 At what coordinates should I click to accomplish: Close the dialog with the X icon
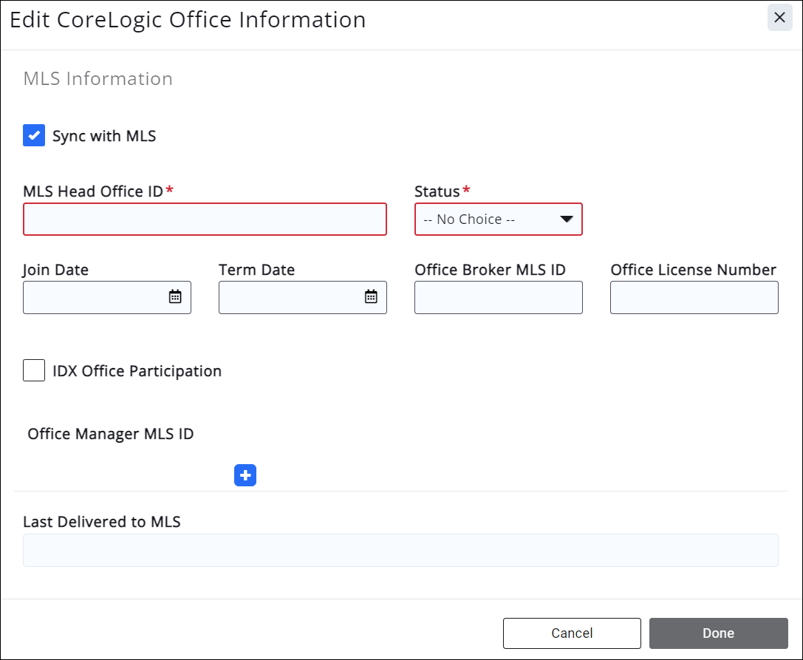779,18
